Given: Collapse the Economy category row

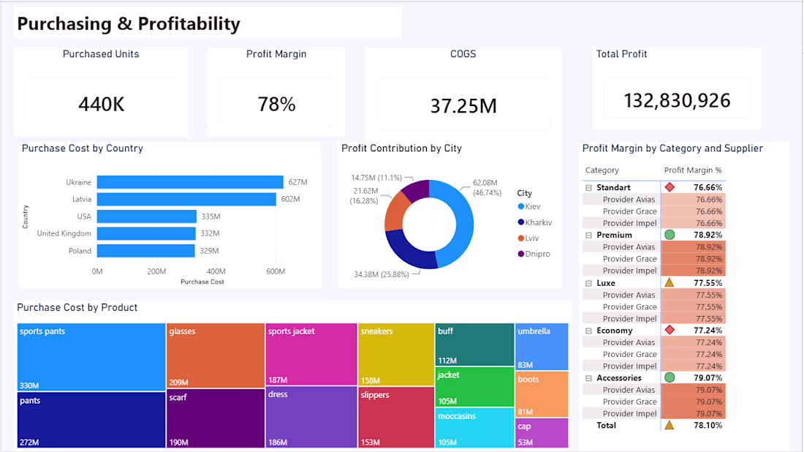Looking at the screenshot, I should pos(588,331).
